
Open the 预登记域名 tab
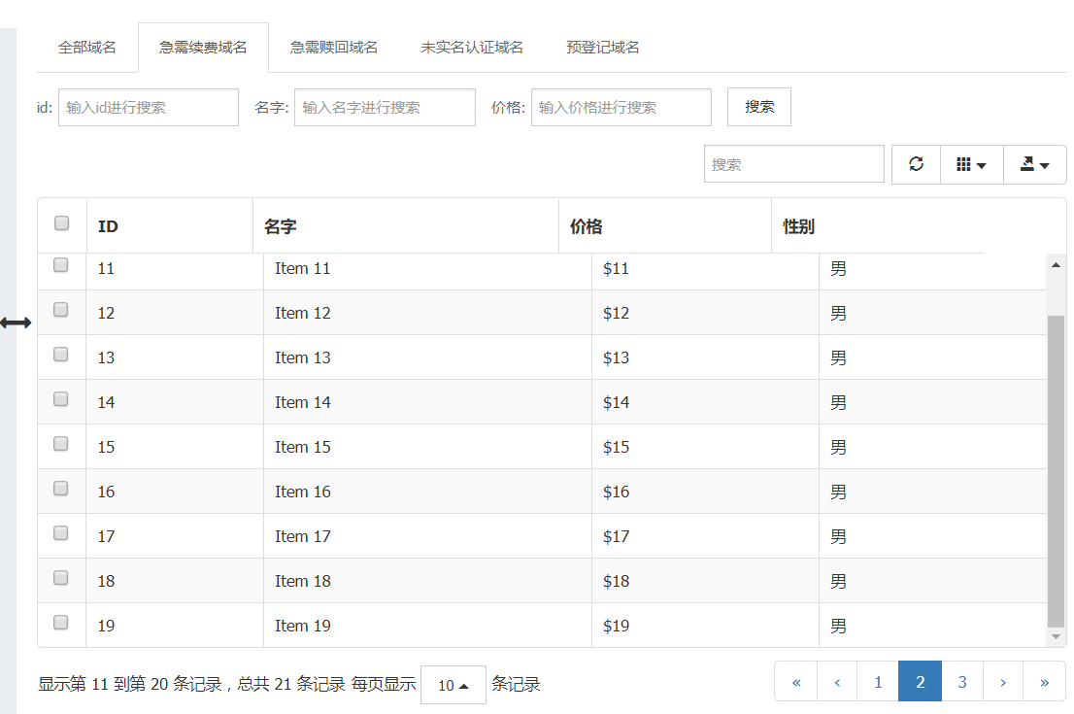(603, 48)
